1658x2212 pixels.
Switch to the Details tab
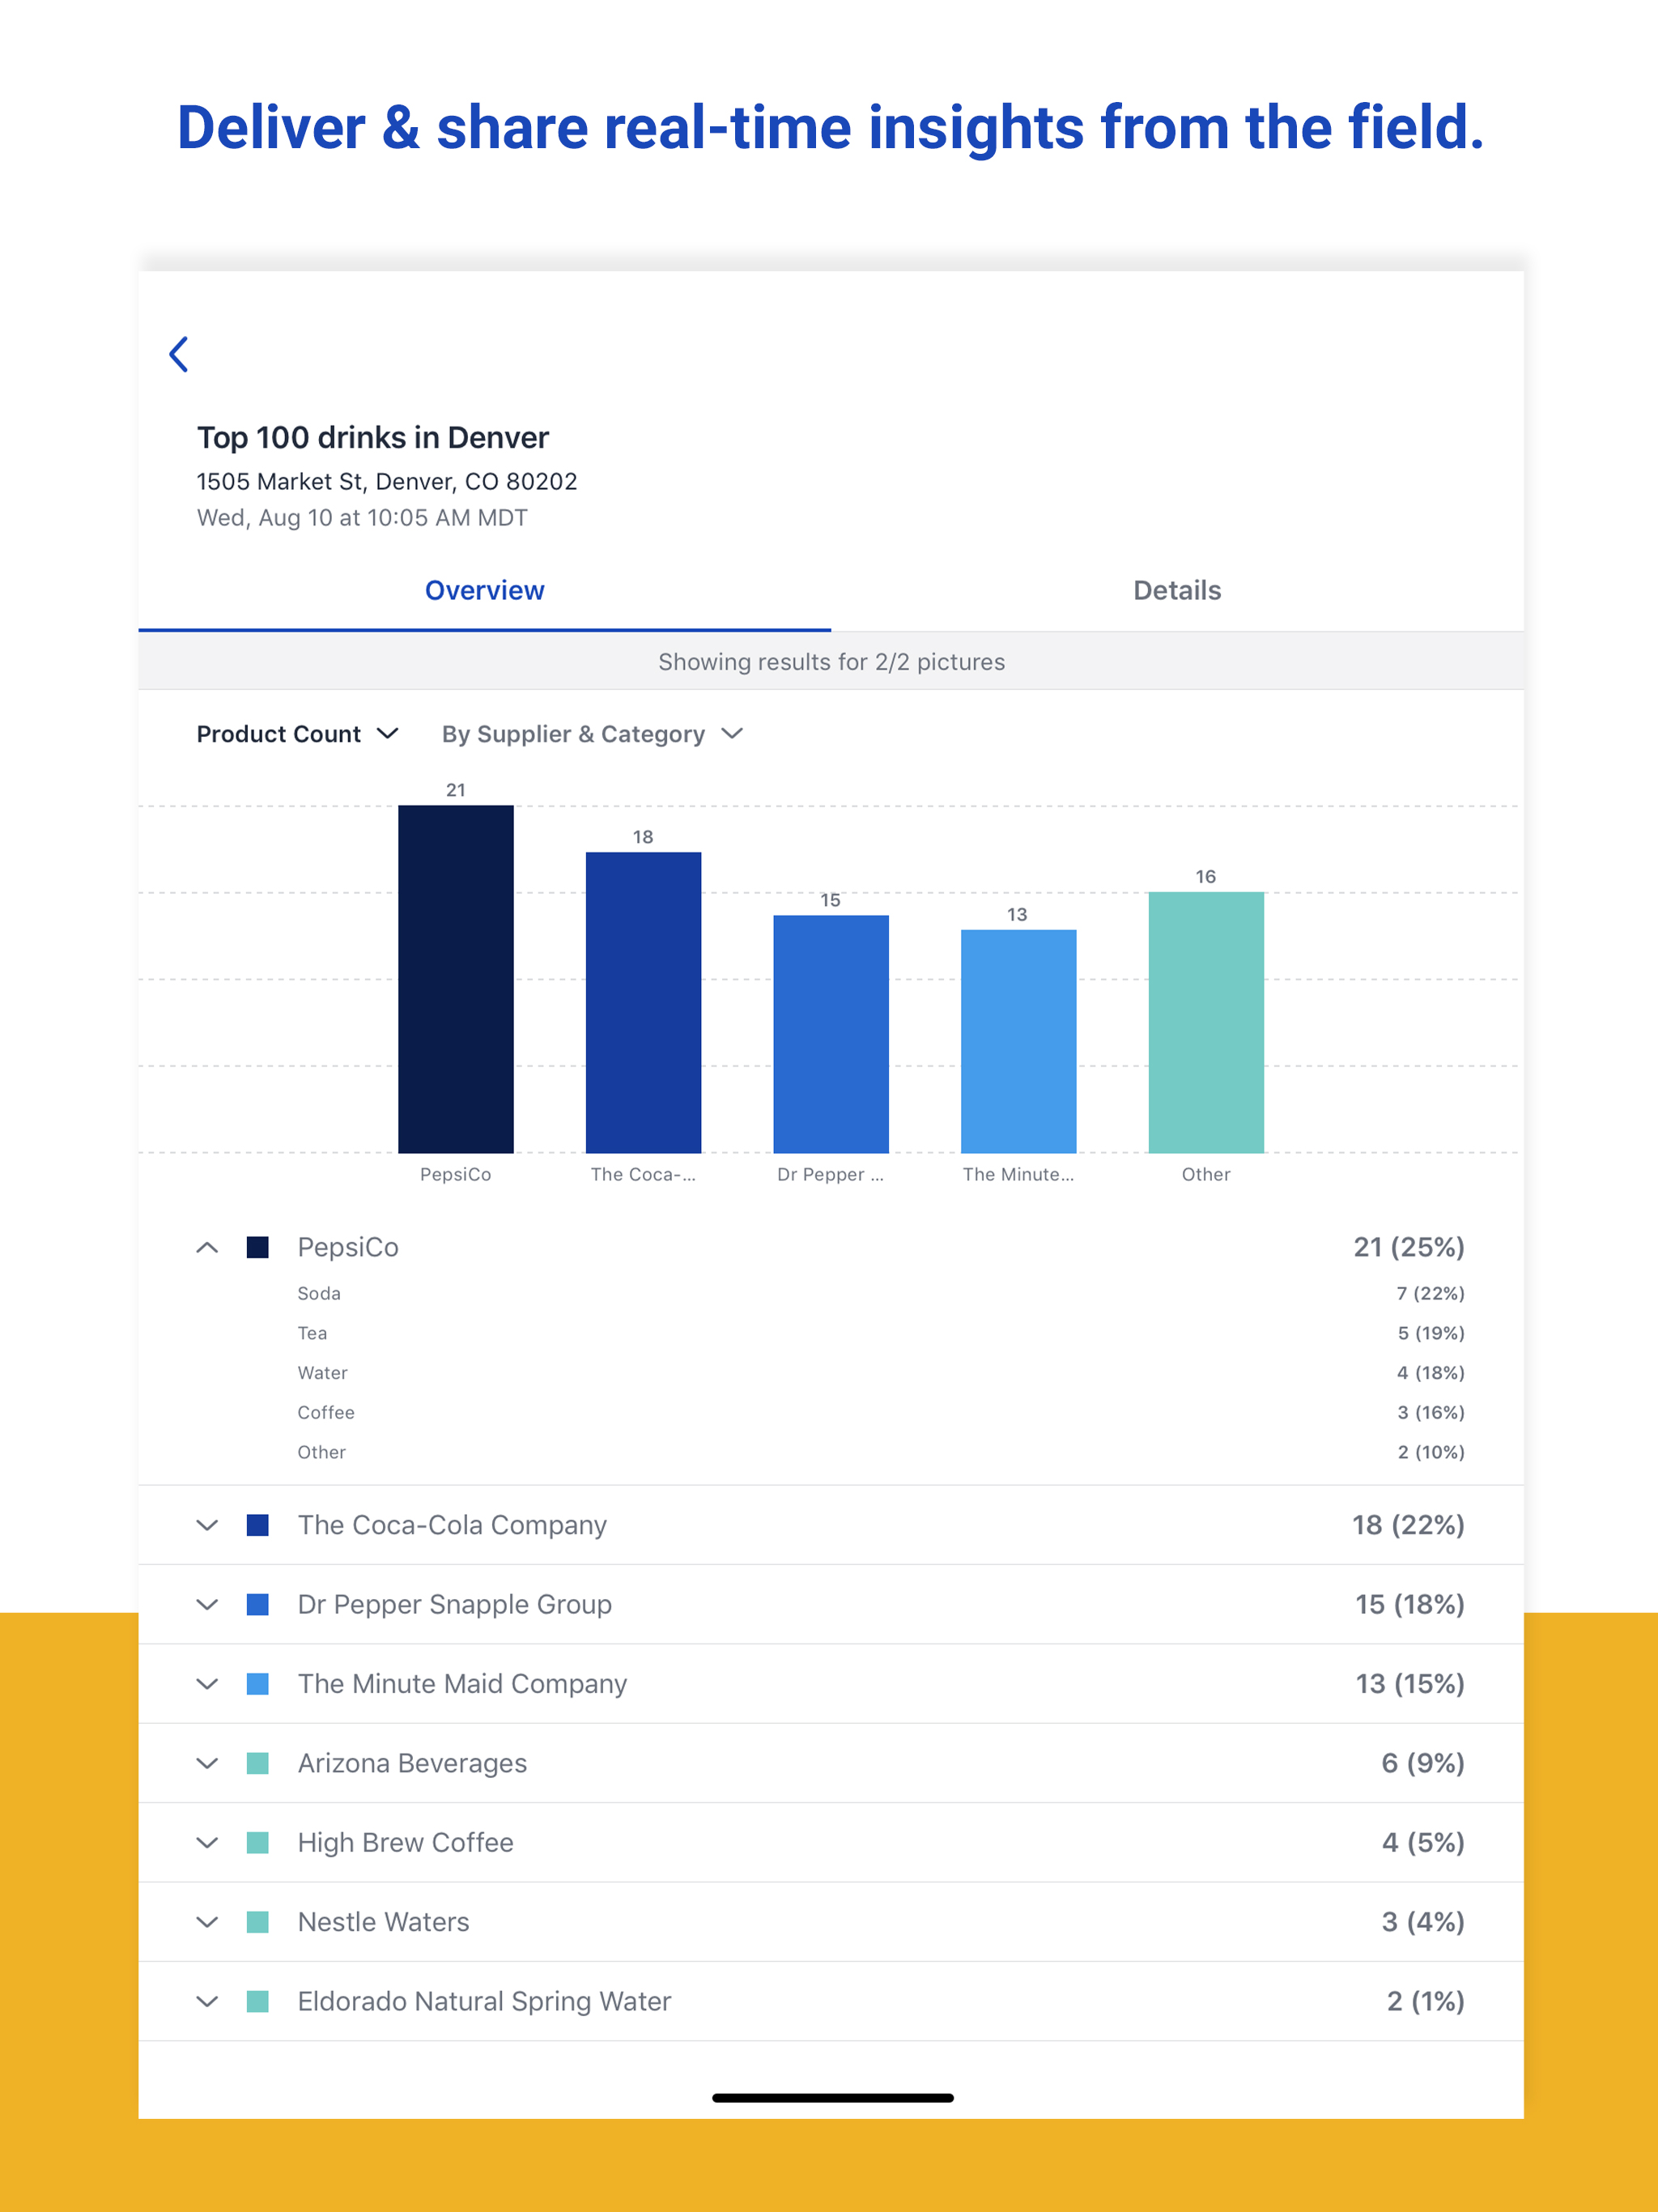tap(1176, 590)
